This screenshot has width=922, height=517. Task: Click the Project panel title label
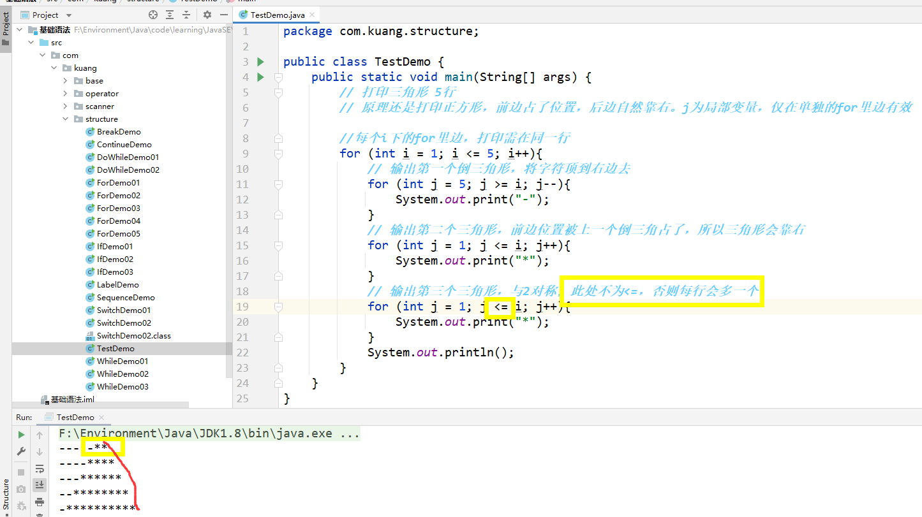[x=45, y=15]
